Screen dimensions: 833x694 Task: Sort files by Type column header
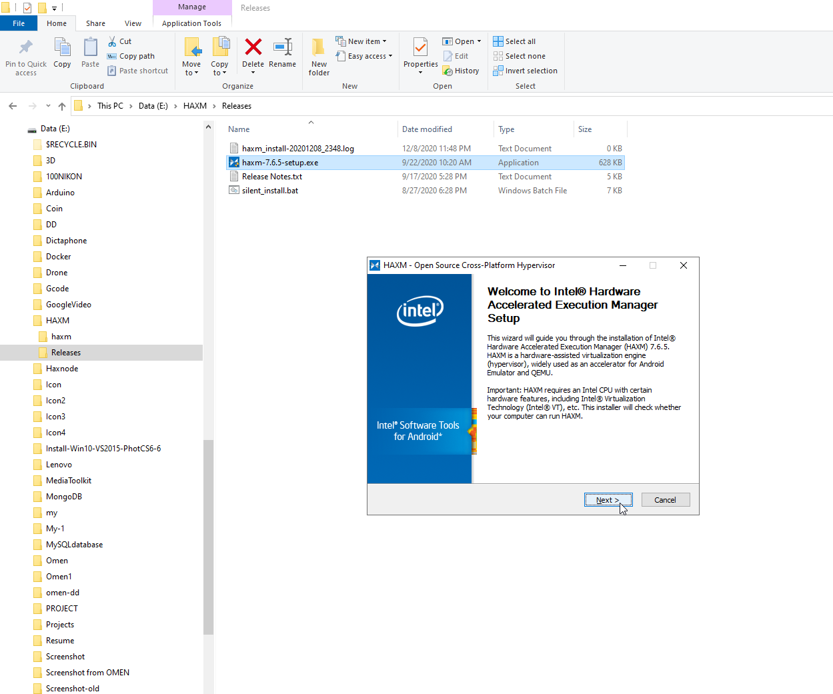point(534,129)
